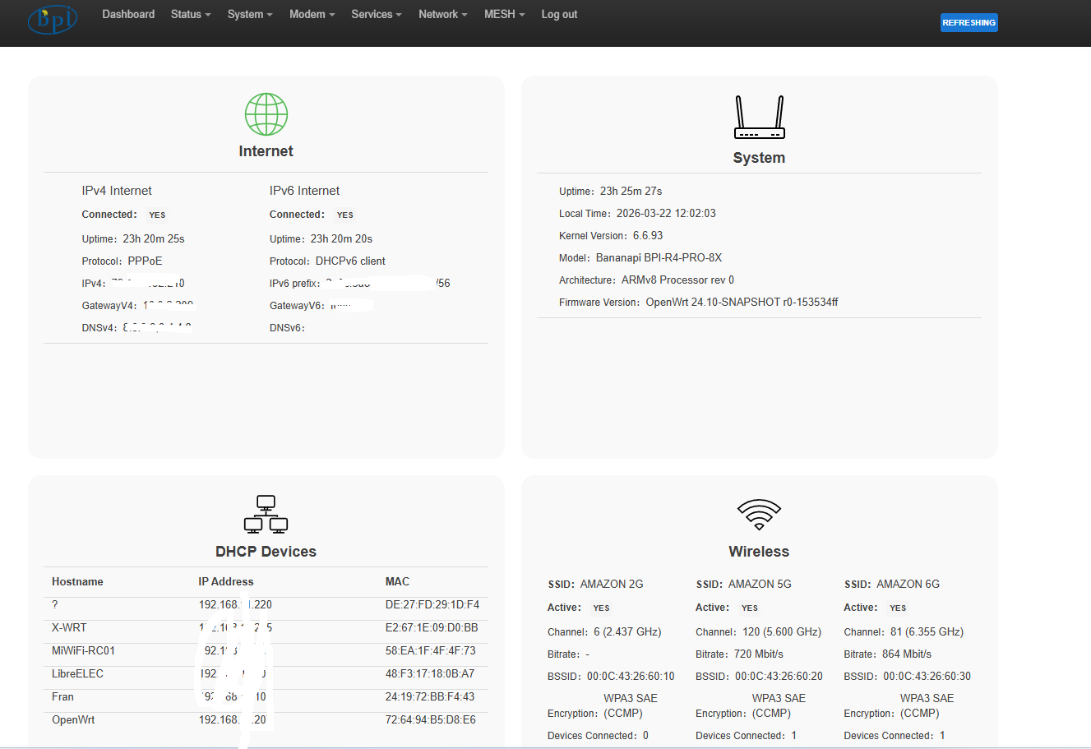
Task: Click the Wireless Wi-Fi signal icon
Action: pos(759,515)
